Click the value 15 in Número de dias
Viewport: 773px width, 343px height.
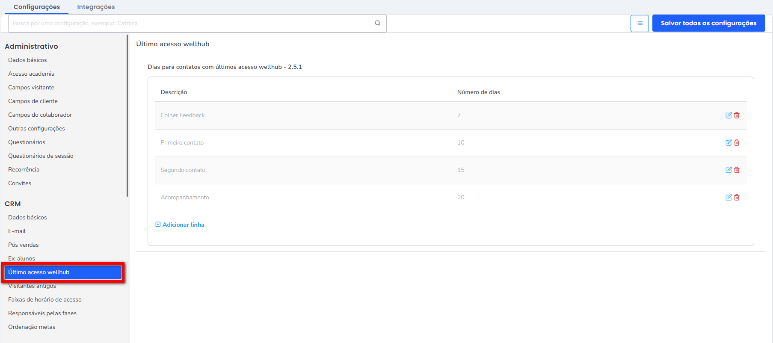coord(461,170)
